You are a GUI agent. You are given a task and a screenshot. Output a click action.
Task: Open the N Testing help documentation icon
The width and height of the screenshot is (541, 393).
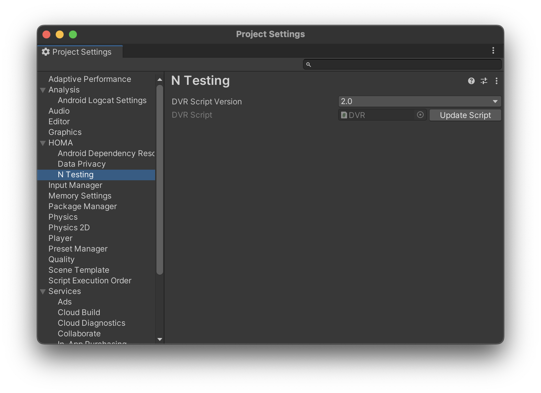click(x=471, y=81)
